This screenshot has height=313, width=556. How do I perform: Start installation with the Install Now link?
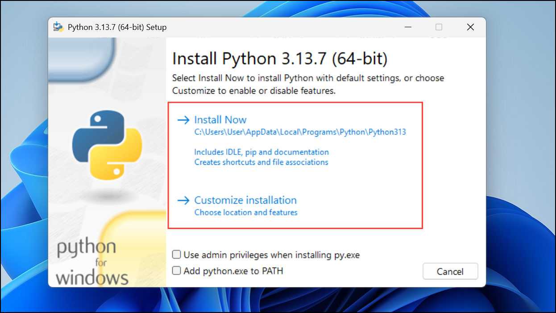pos(220,120)
